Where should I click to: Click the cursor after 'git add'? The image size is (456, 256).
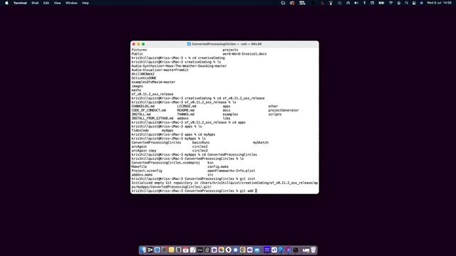pos(256,191)
